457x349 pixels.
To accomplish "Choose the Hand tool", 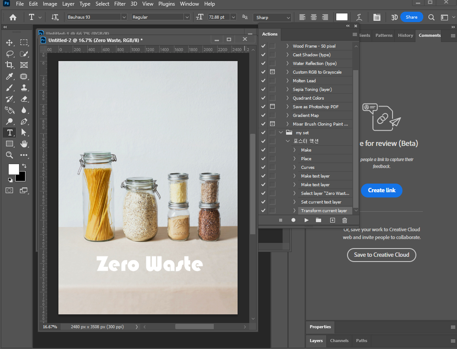I will click(x=24, y=144).
